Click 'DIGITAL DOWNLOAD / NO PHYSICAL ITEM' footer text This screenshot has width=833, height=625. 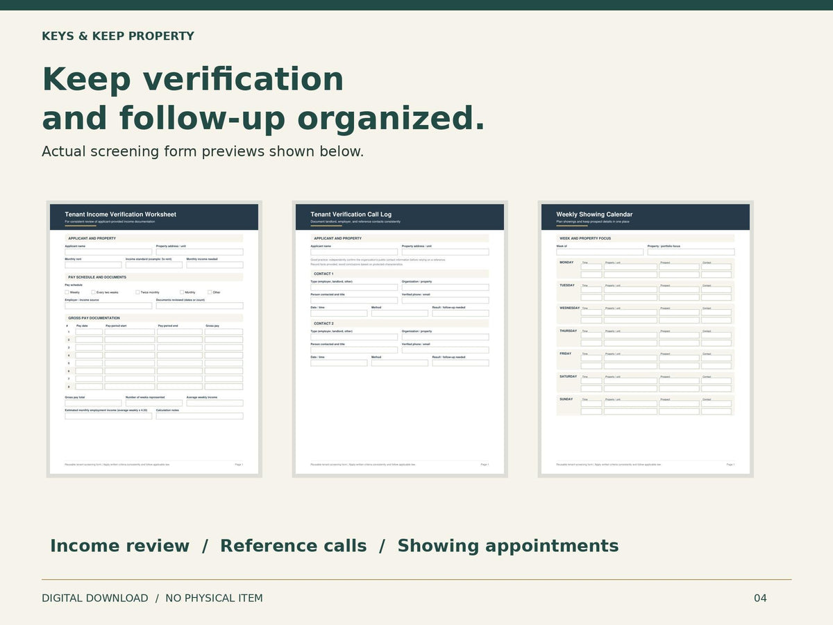(x=152, y=598)
